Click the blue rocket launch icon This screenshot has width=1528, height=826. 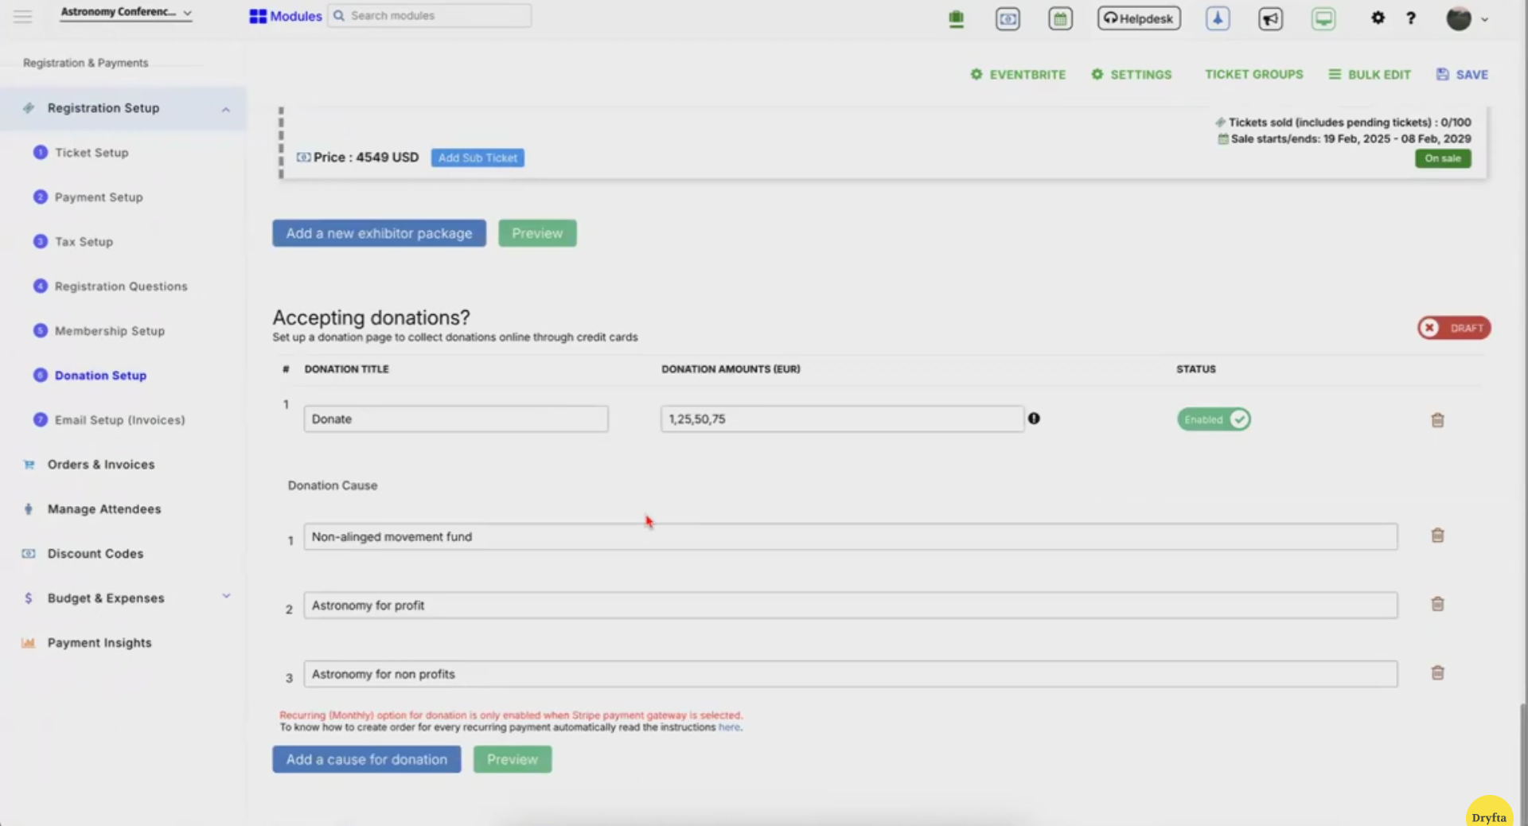(1217, 18)
